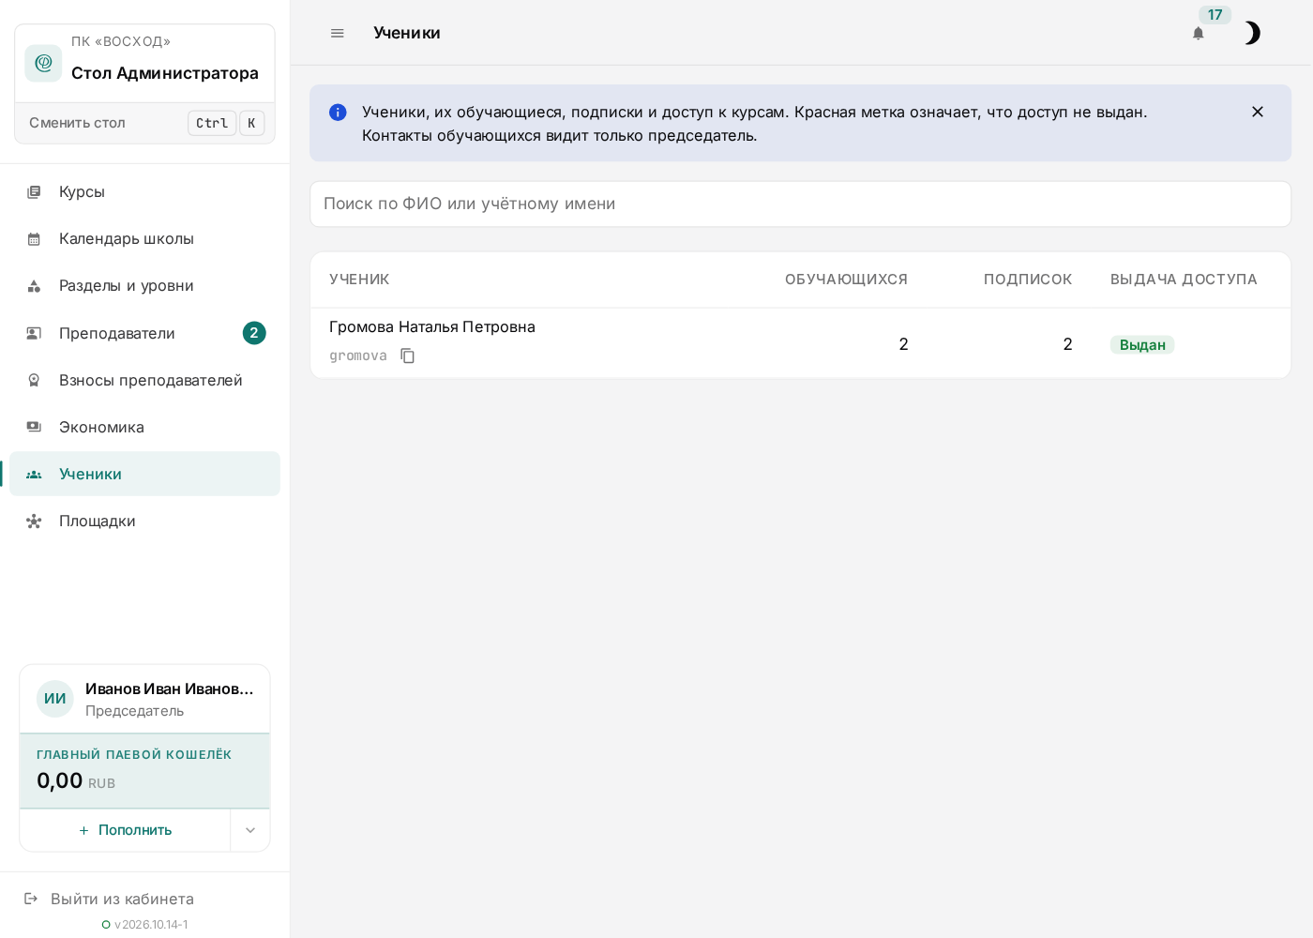This screenshot has width=1313, height=938.
Task: Toggle the sidebar hamburger menu
Action: (338, 33)
